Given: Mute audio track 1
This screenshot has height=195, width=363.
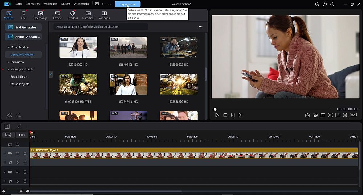Looking at the screenshot, I should [17, 163].
